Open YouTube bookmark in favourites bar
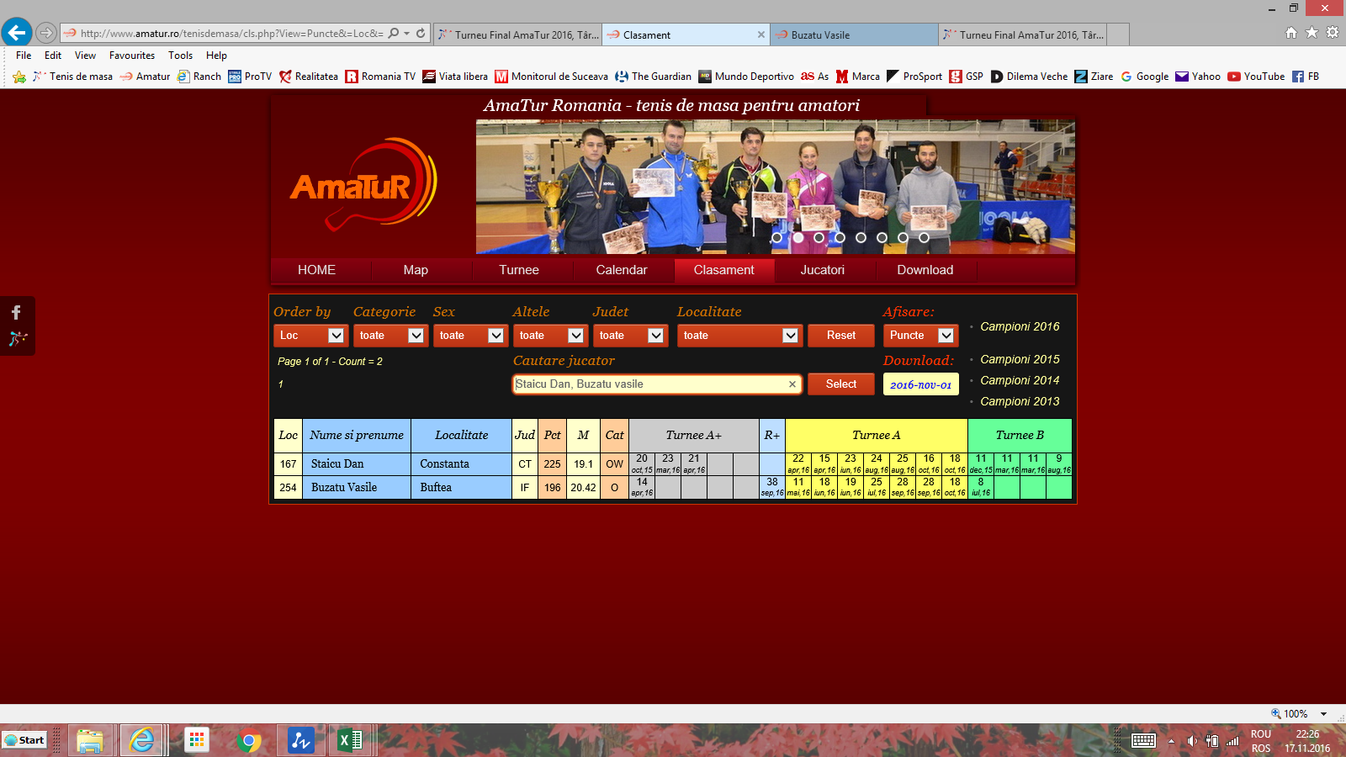 point(1256,77)
